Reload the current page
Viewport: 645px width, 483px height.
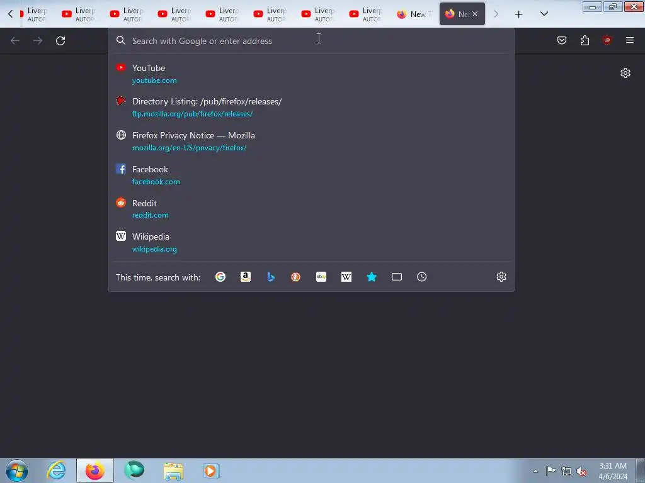coord(60,41)
